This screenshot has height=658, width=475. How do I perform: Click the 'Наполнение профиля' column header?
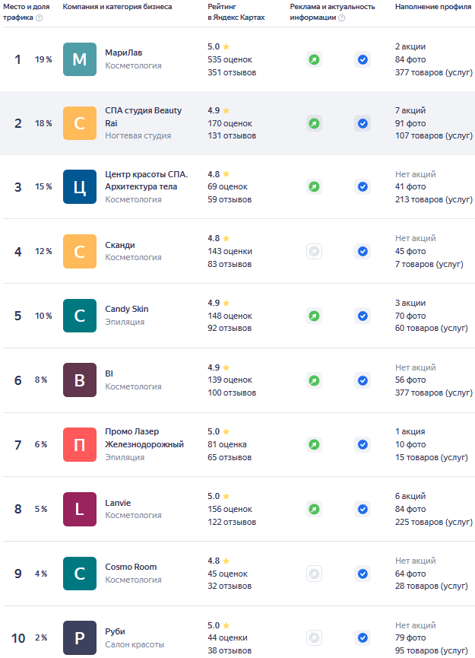[433, 7]
